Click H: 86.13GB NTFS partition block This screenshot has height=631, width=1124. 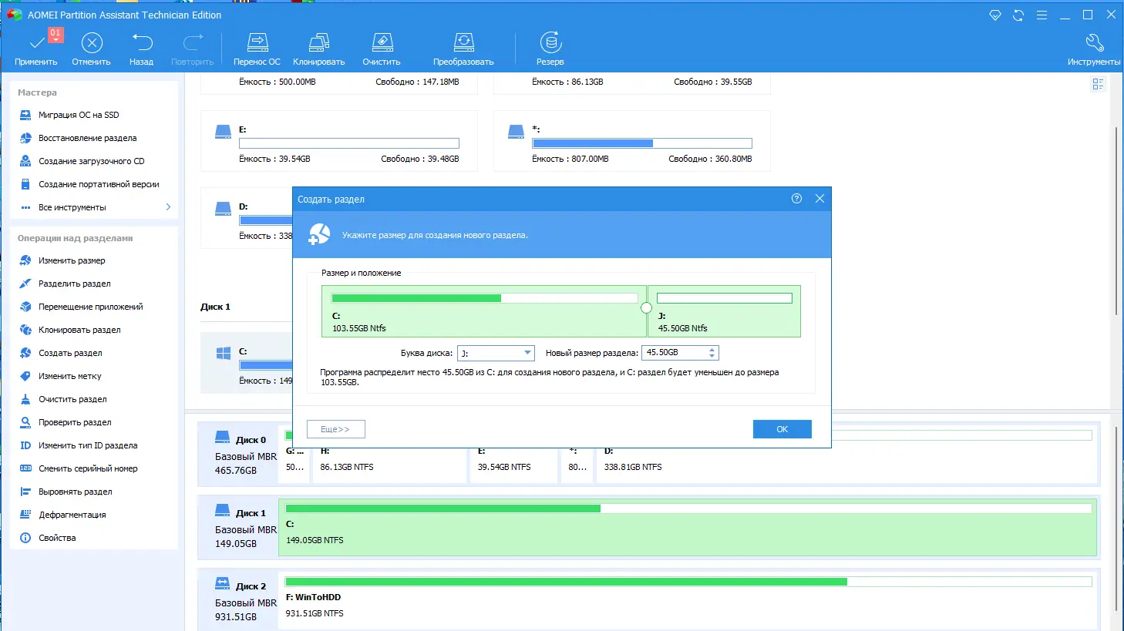389,465
